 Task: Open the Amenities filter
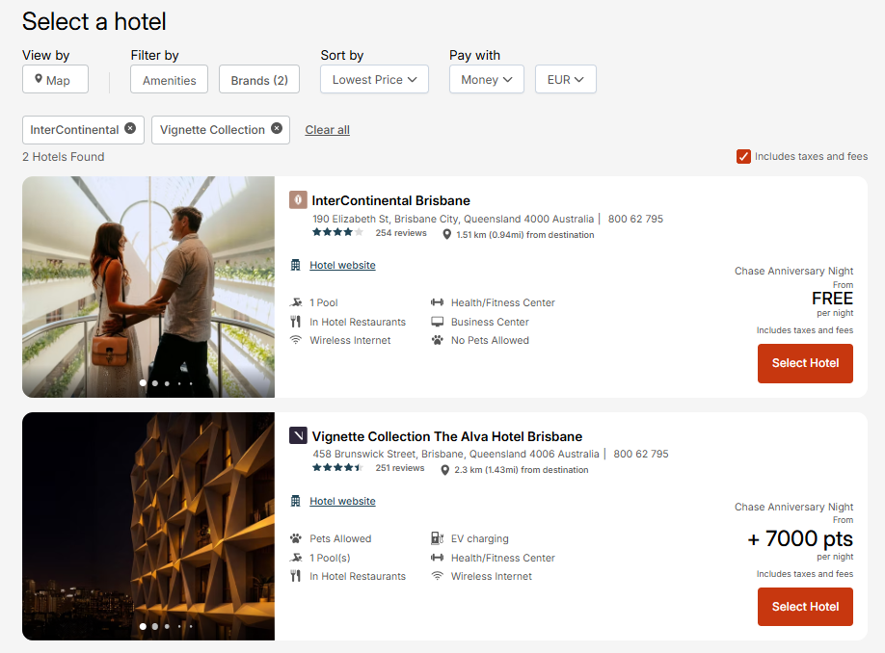pos(170,80)
